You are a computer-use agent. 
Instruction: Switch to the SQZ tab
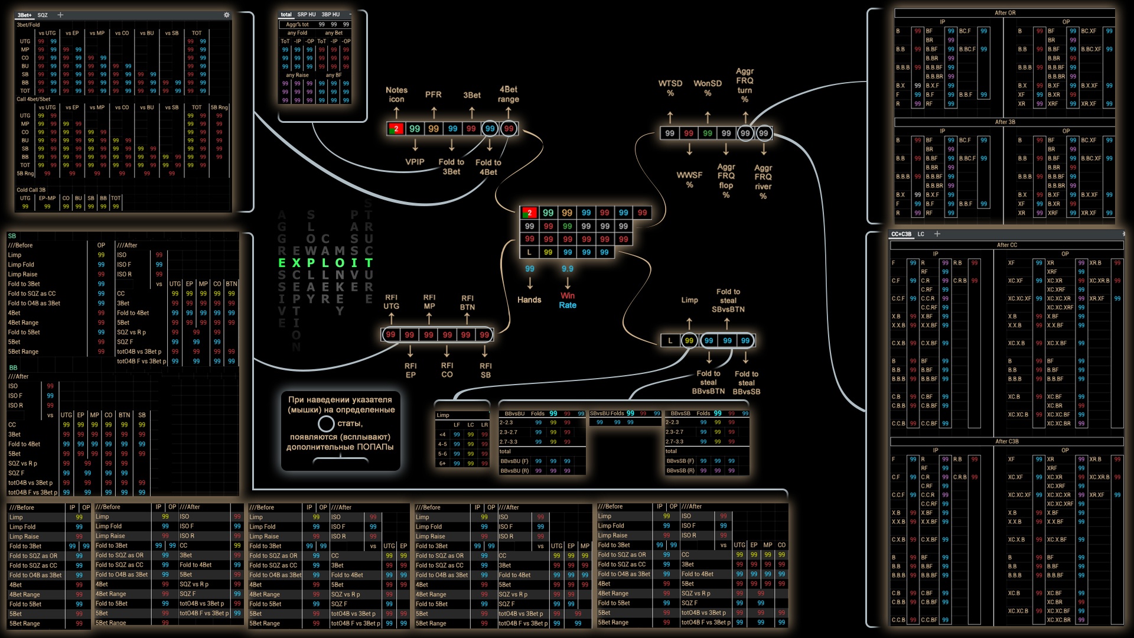[x=43, y=15]
